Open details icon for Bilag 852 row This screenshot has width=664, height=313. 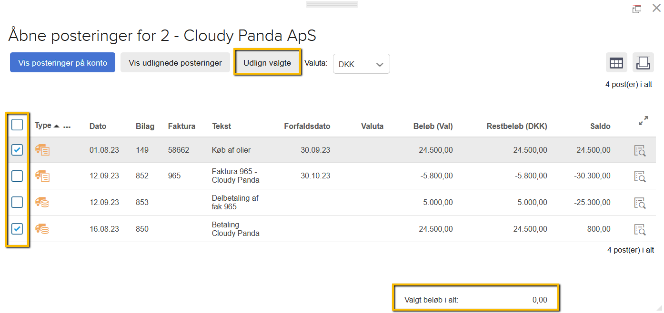[639, 176]
